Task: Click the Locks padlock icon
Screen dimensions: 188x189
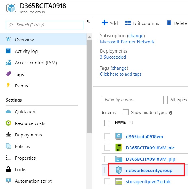Action: [9, 169]
